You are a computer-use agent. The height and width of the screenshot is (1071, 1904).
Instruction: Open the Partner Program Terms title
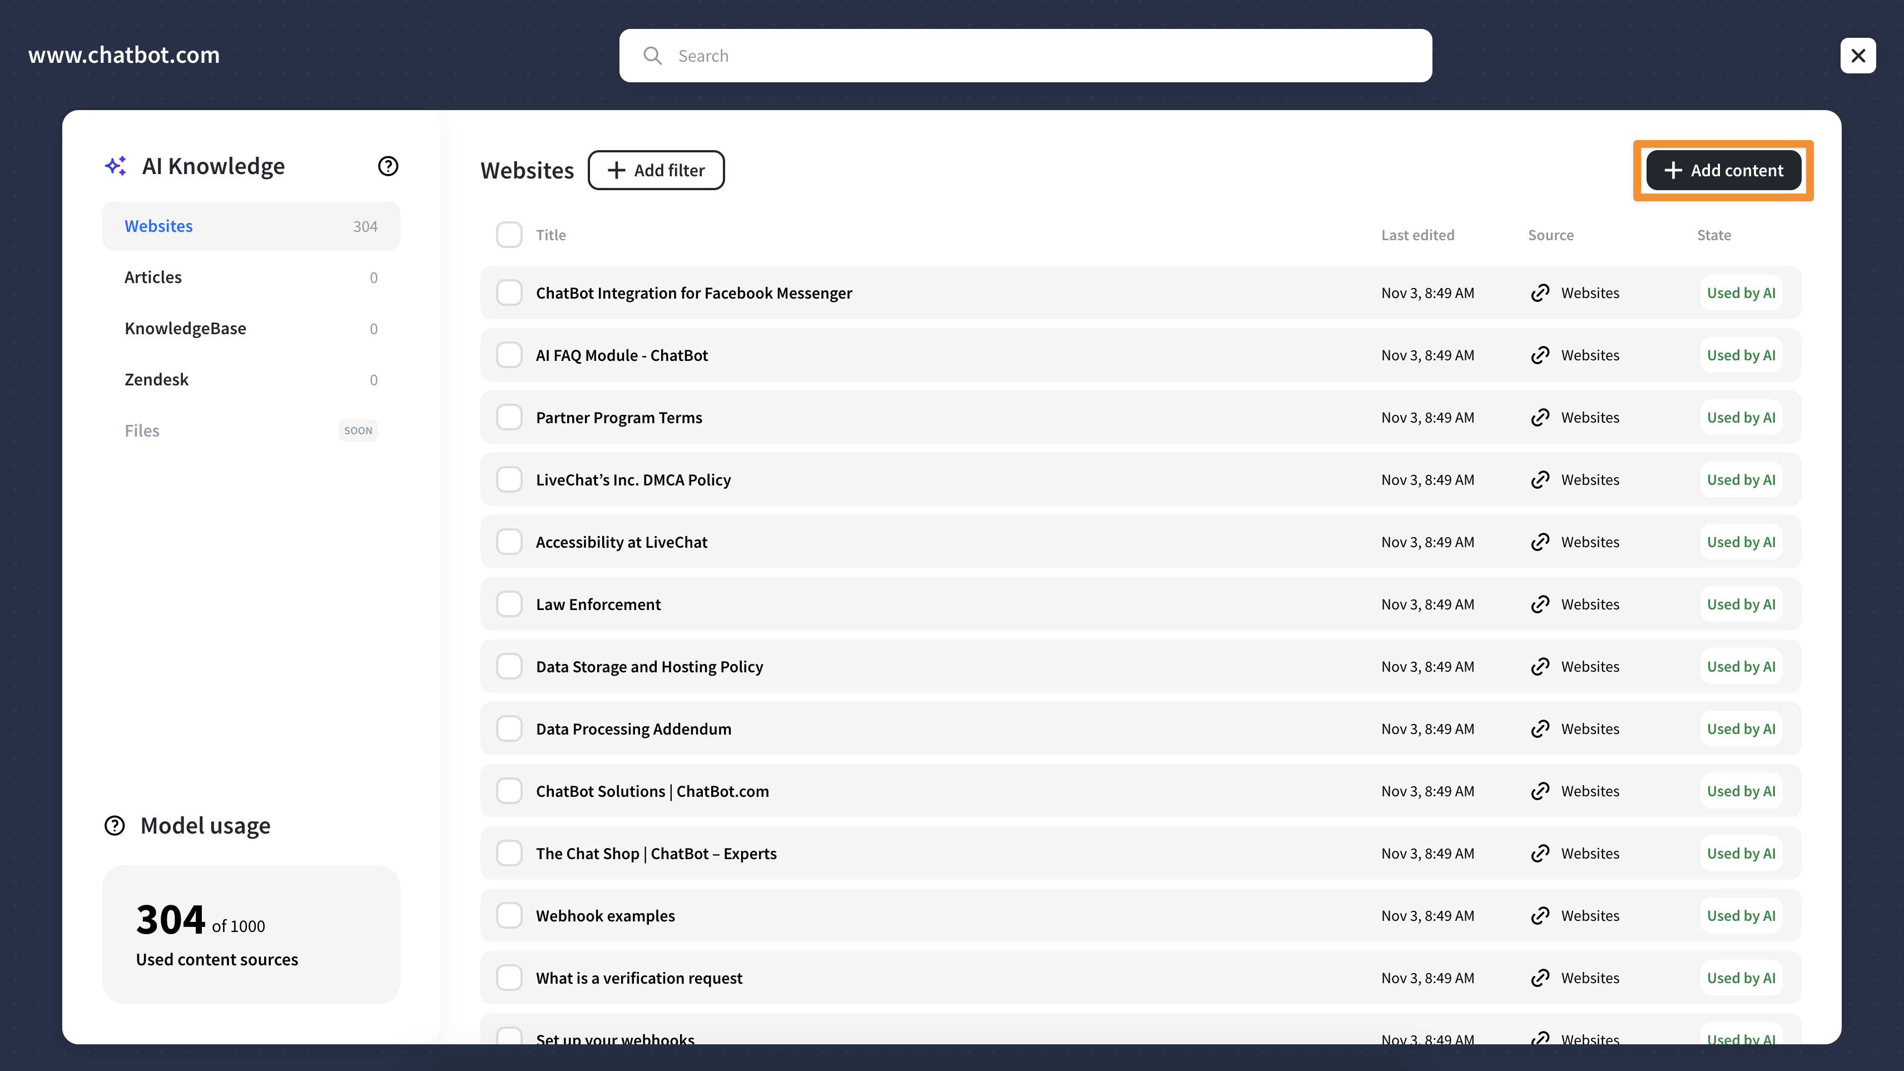tap(619, 418)
